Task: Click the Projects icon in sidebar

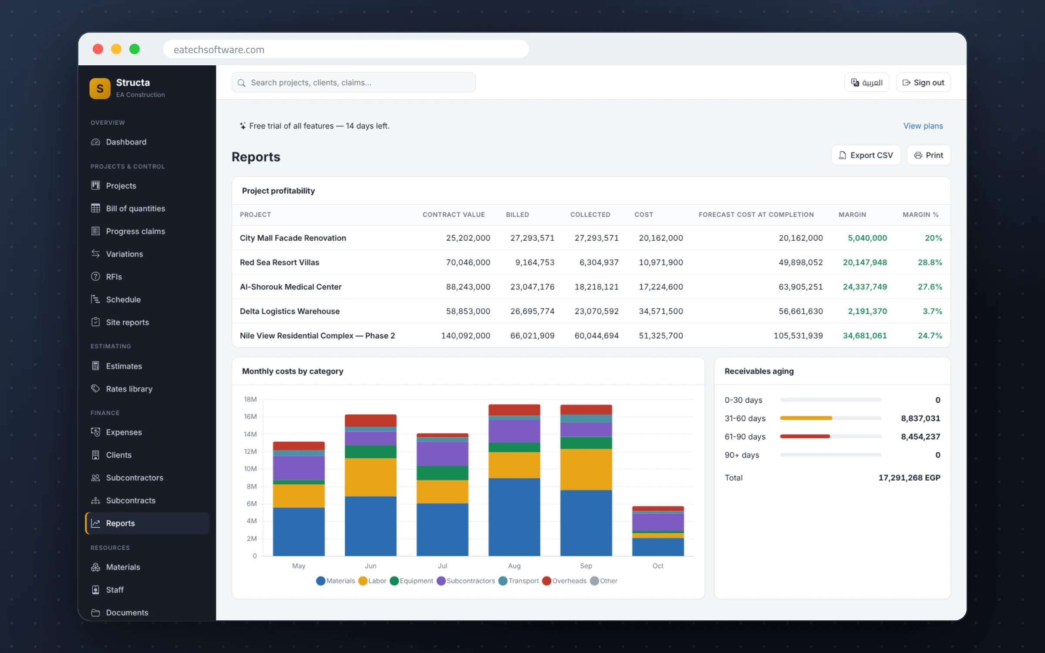Action: [95, 185]
